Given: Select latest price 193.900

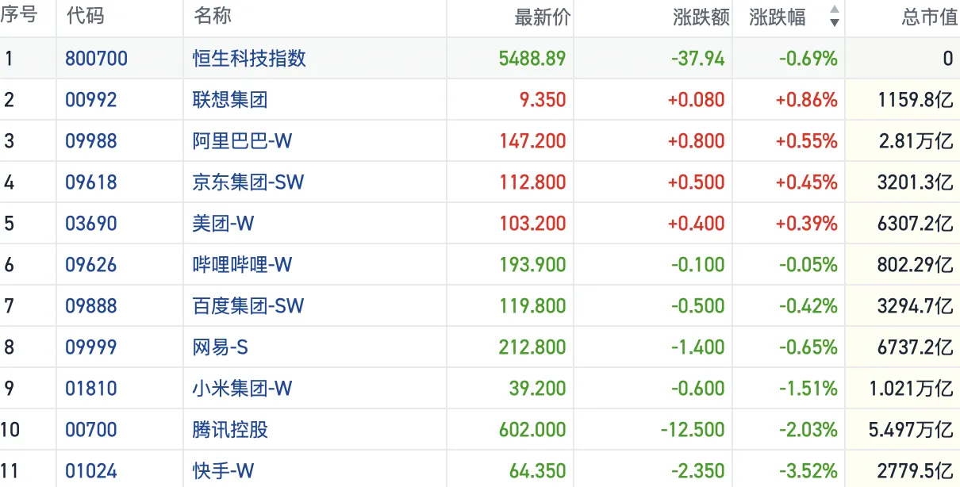Looking at the screenshot, I should coord(532,265).
